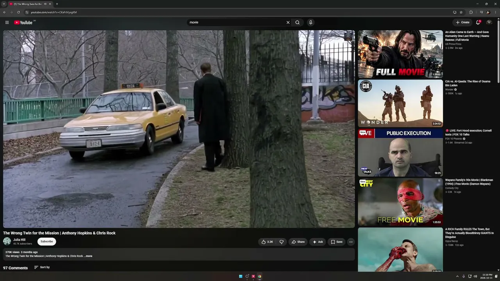The height and width of the screenshot is (281, 500).
Task: Open CIA vs. Al-Qaeda video thumbnail
Action: tap(400, 103)
